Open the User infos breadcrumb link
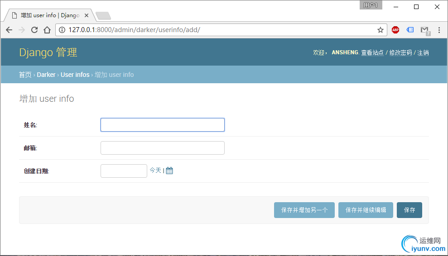The height and width of the screenshot is (256, 448). pyautogui.click(x=75, y=75)
